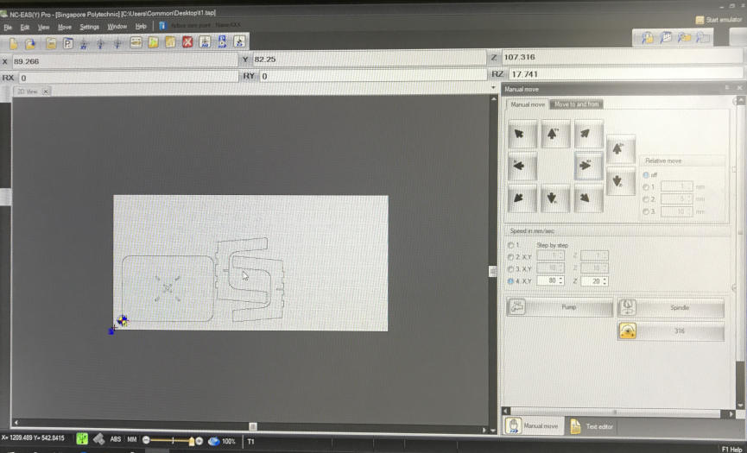Select Relative move option 3 radio
Viewport: 747px width, 453px height.
pos(646,211)
